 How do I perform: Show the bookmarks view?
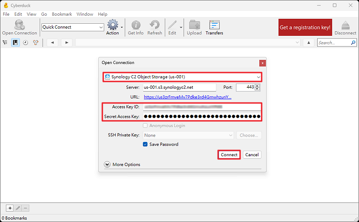[15, 43]
